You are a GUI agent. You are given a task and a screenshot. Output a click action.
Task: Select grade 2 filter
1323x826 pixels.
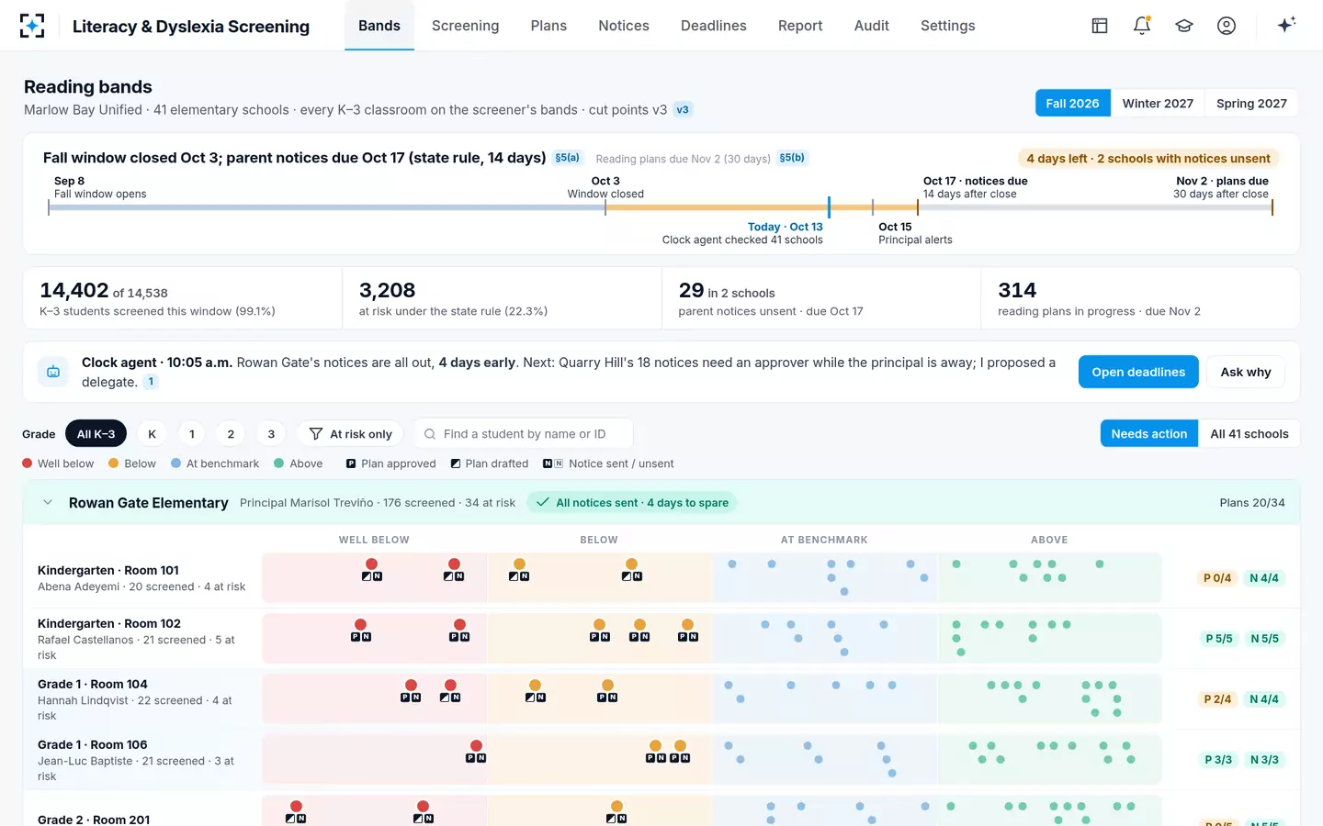coord(231,434)
